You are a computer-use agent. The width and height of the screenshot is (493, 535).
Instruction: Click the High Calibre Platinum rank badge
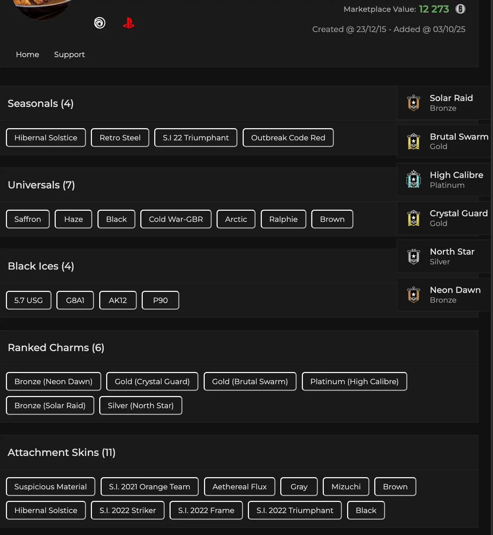tap(414, 180)
